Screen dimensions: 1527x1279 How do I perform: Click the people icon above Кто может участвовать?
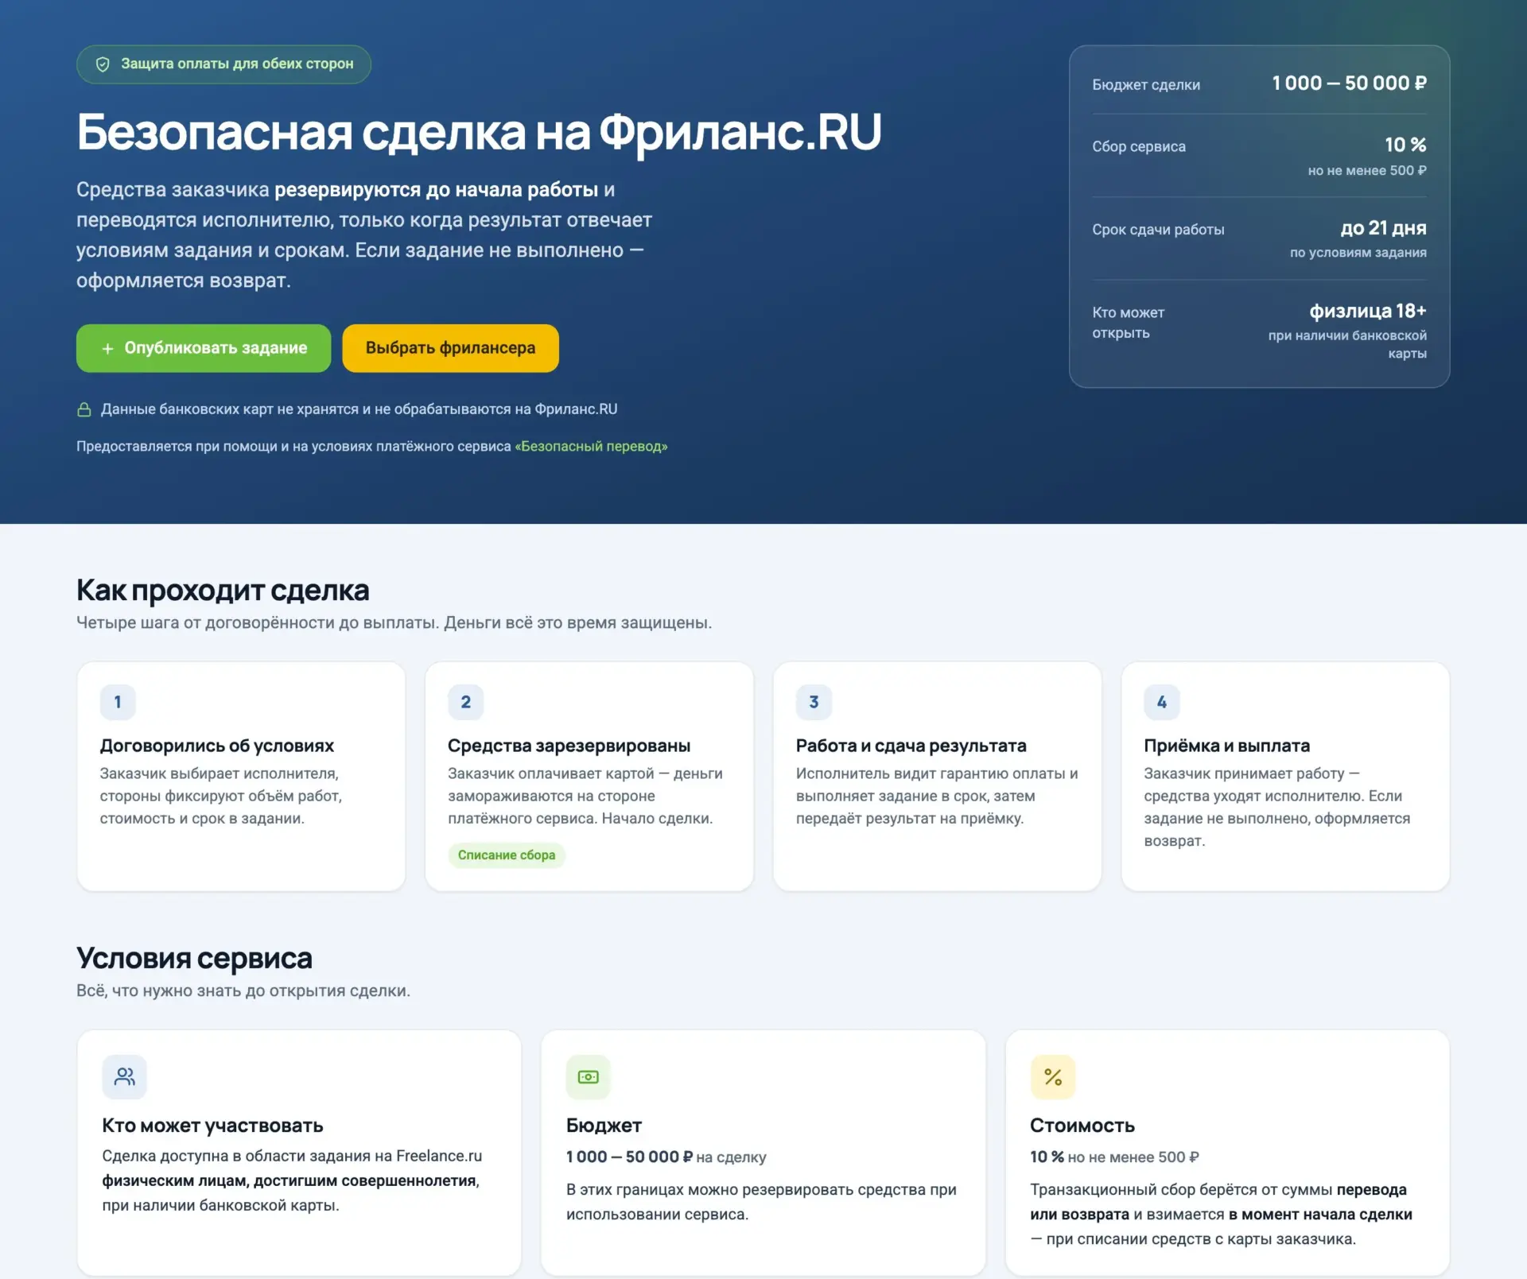click(x=125, y=1076)
